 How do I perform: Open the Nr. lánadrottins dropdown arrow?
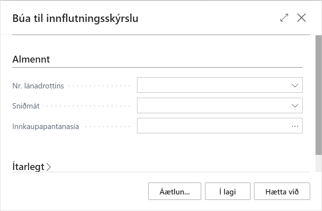coord(295,86)
